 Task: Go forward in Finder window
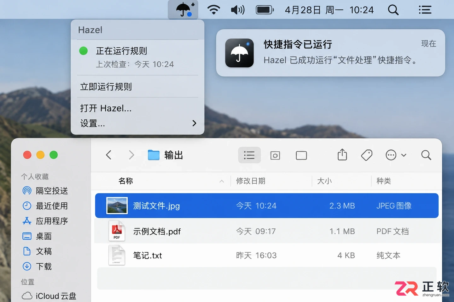point(131,155)
